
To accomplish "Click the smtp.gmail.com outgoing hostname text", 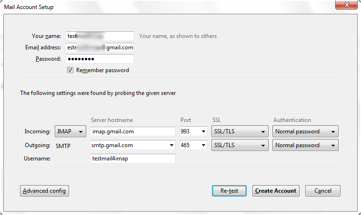I will [x=112, y=145].
